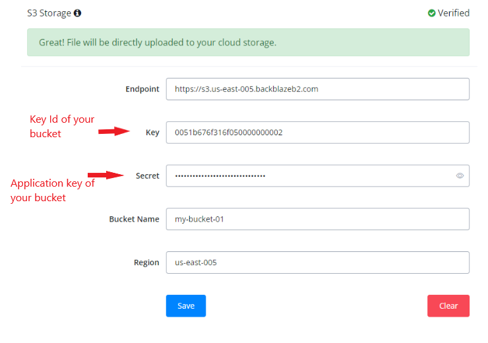The image size is (488, 343).
Task: Focus the Region input field
Action: 317,263
